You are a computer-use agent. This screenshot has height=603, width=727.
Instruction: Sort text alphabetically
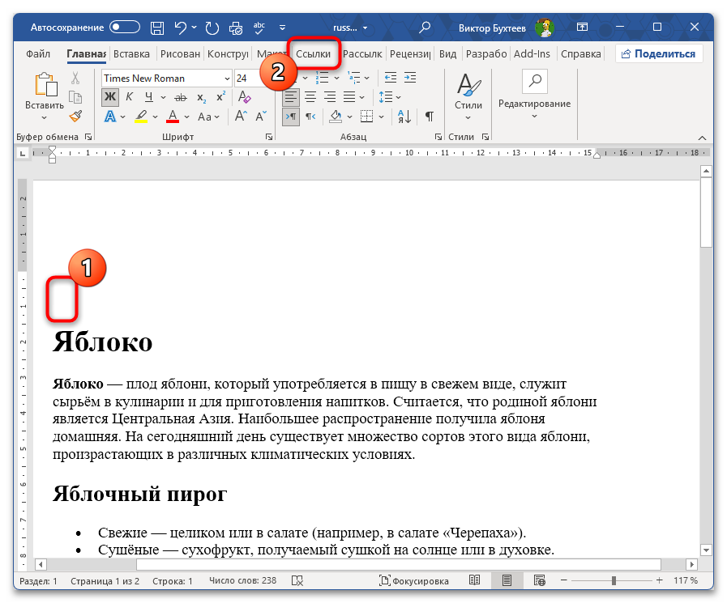404,117
